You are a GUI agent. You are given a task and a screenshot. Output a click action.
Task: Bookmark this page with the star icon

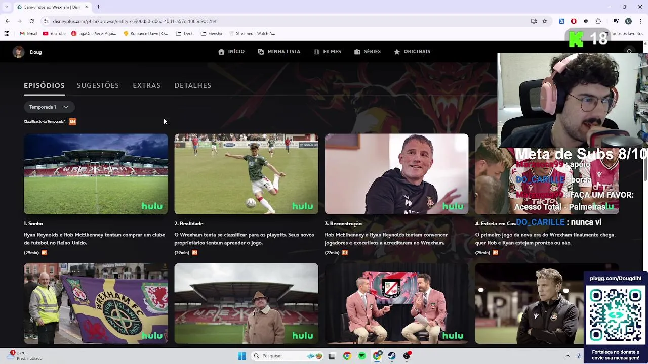[x=545, y=21]
